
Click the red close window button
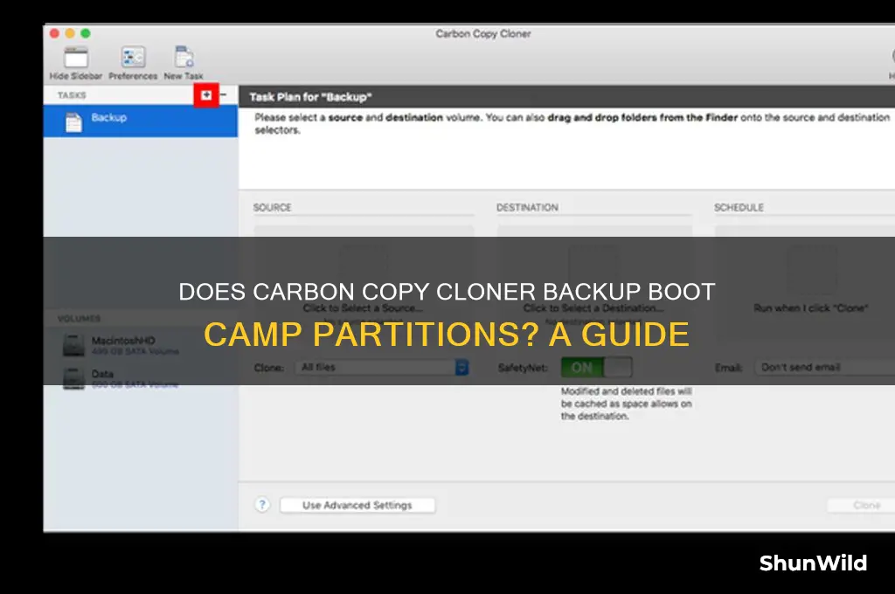(x=54, y=34)
